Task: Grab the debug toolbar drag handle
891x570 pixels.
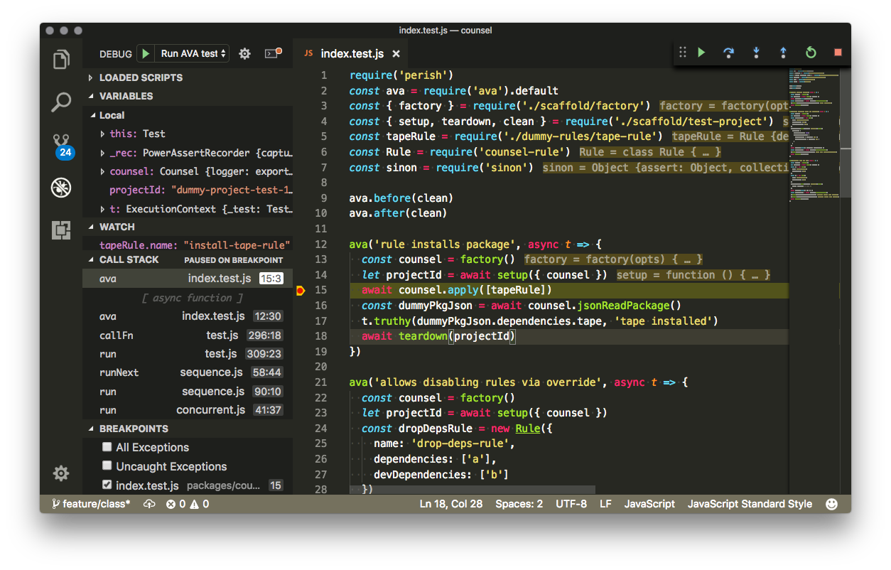Action: [x=682, y=53]
